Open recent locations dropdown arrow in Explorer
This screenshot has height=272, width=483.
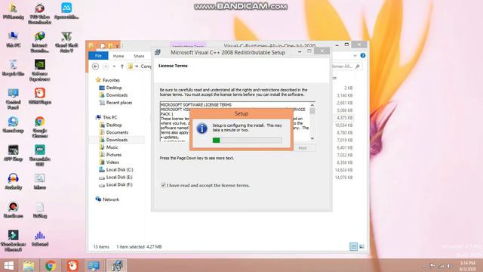point(114,66)
